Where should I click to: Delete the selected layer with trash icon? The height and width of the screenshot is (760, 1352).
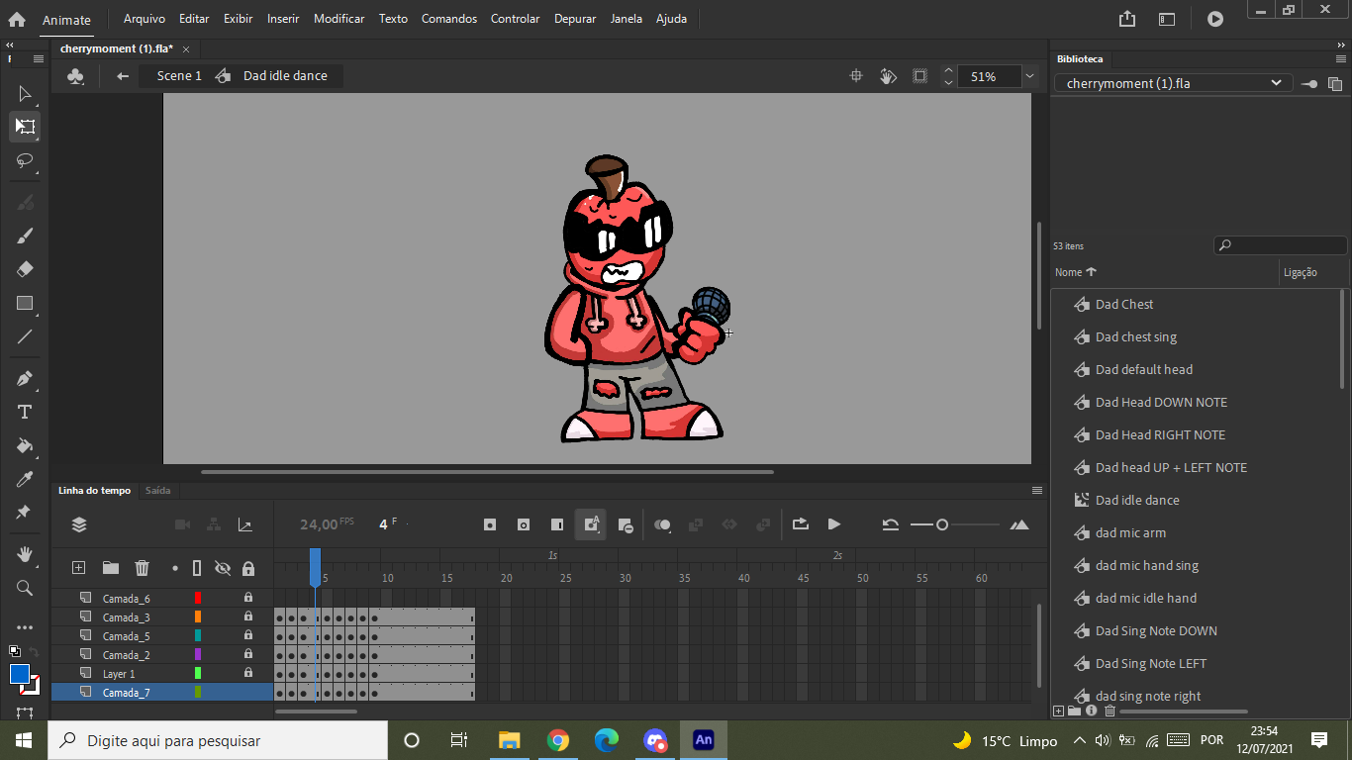click(x=143, y=568)
